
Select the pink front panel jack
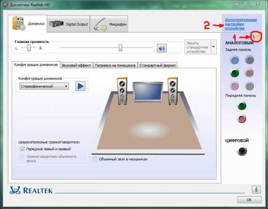pyautogui.click(x=242, y=119)
